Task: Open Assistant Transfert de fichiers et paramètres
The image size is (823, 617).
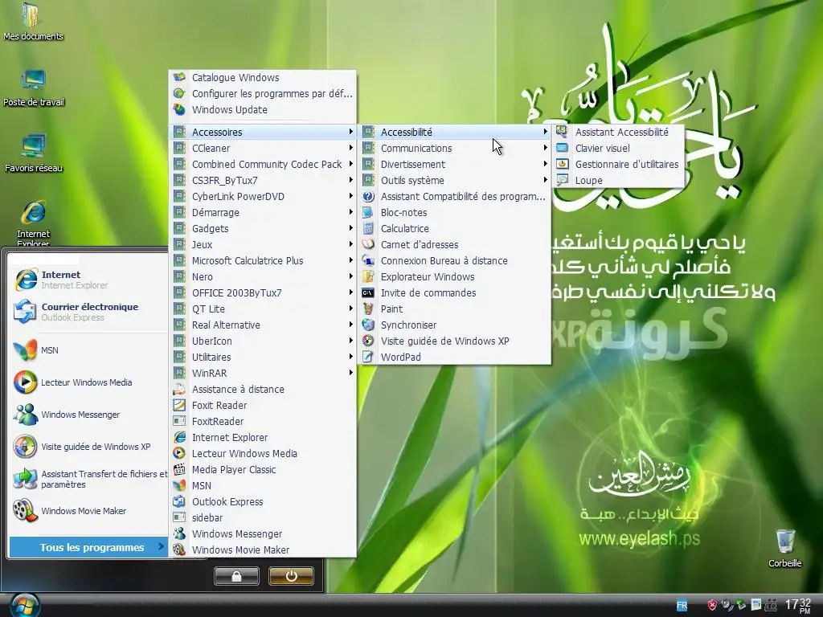Action: click(x=88, y=479)
